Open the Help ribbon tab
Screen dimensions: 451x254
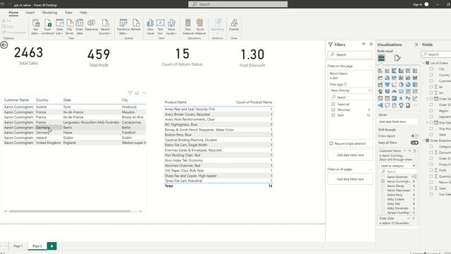83,13
